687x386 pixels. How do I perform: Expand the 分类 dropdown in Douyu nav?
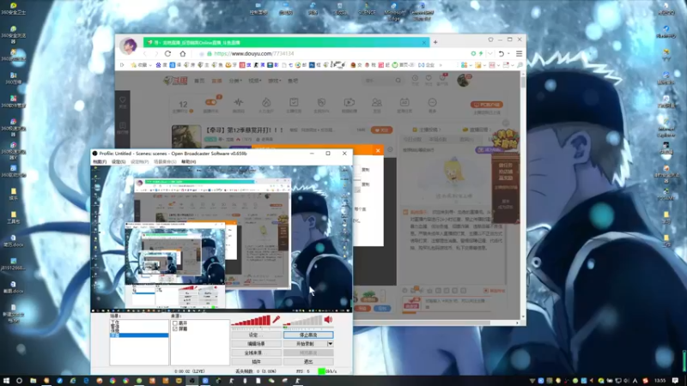(x=235, y=81)
